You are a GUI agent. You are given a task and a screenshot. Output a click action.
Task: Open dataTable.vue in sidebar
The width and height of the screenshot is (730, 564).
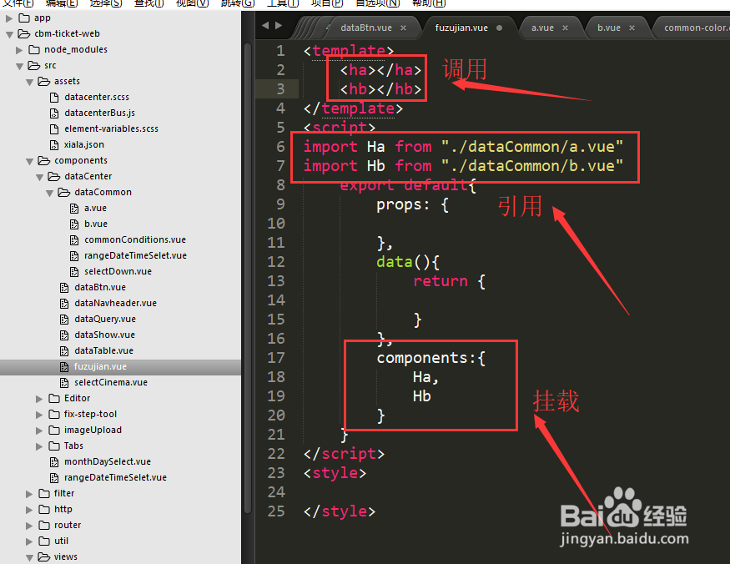pos(103,350)
